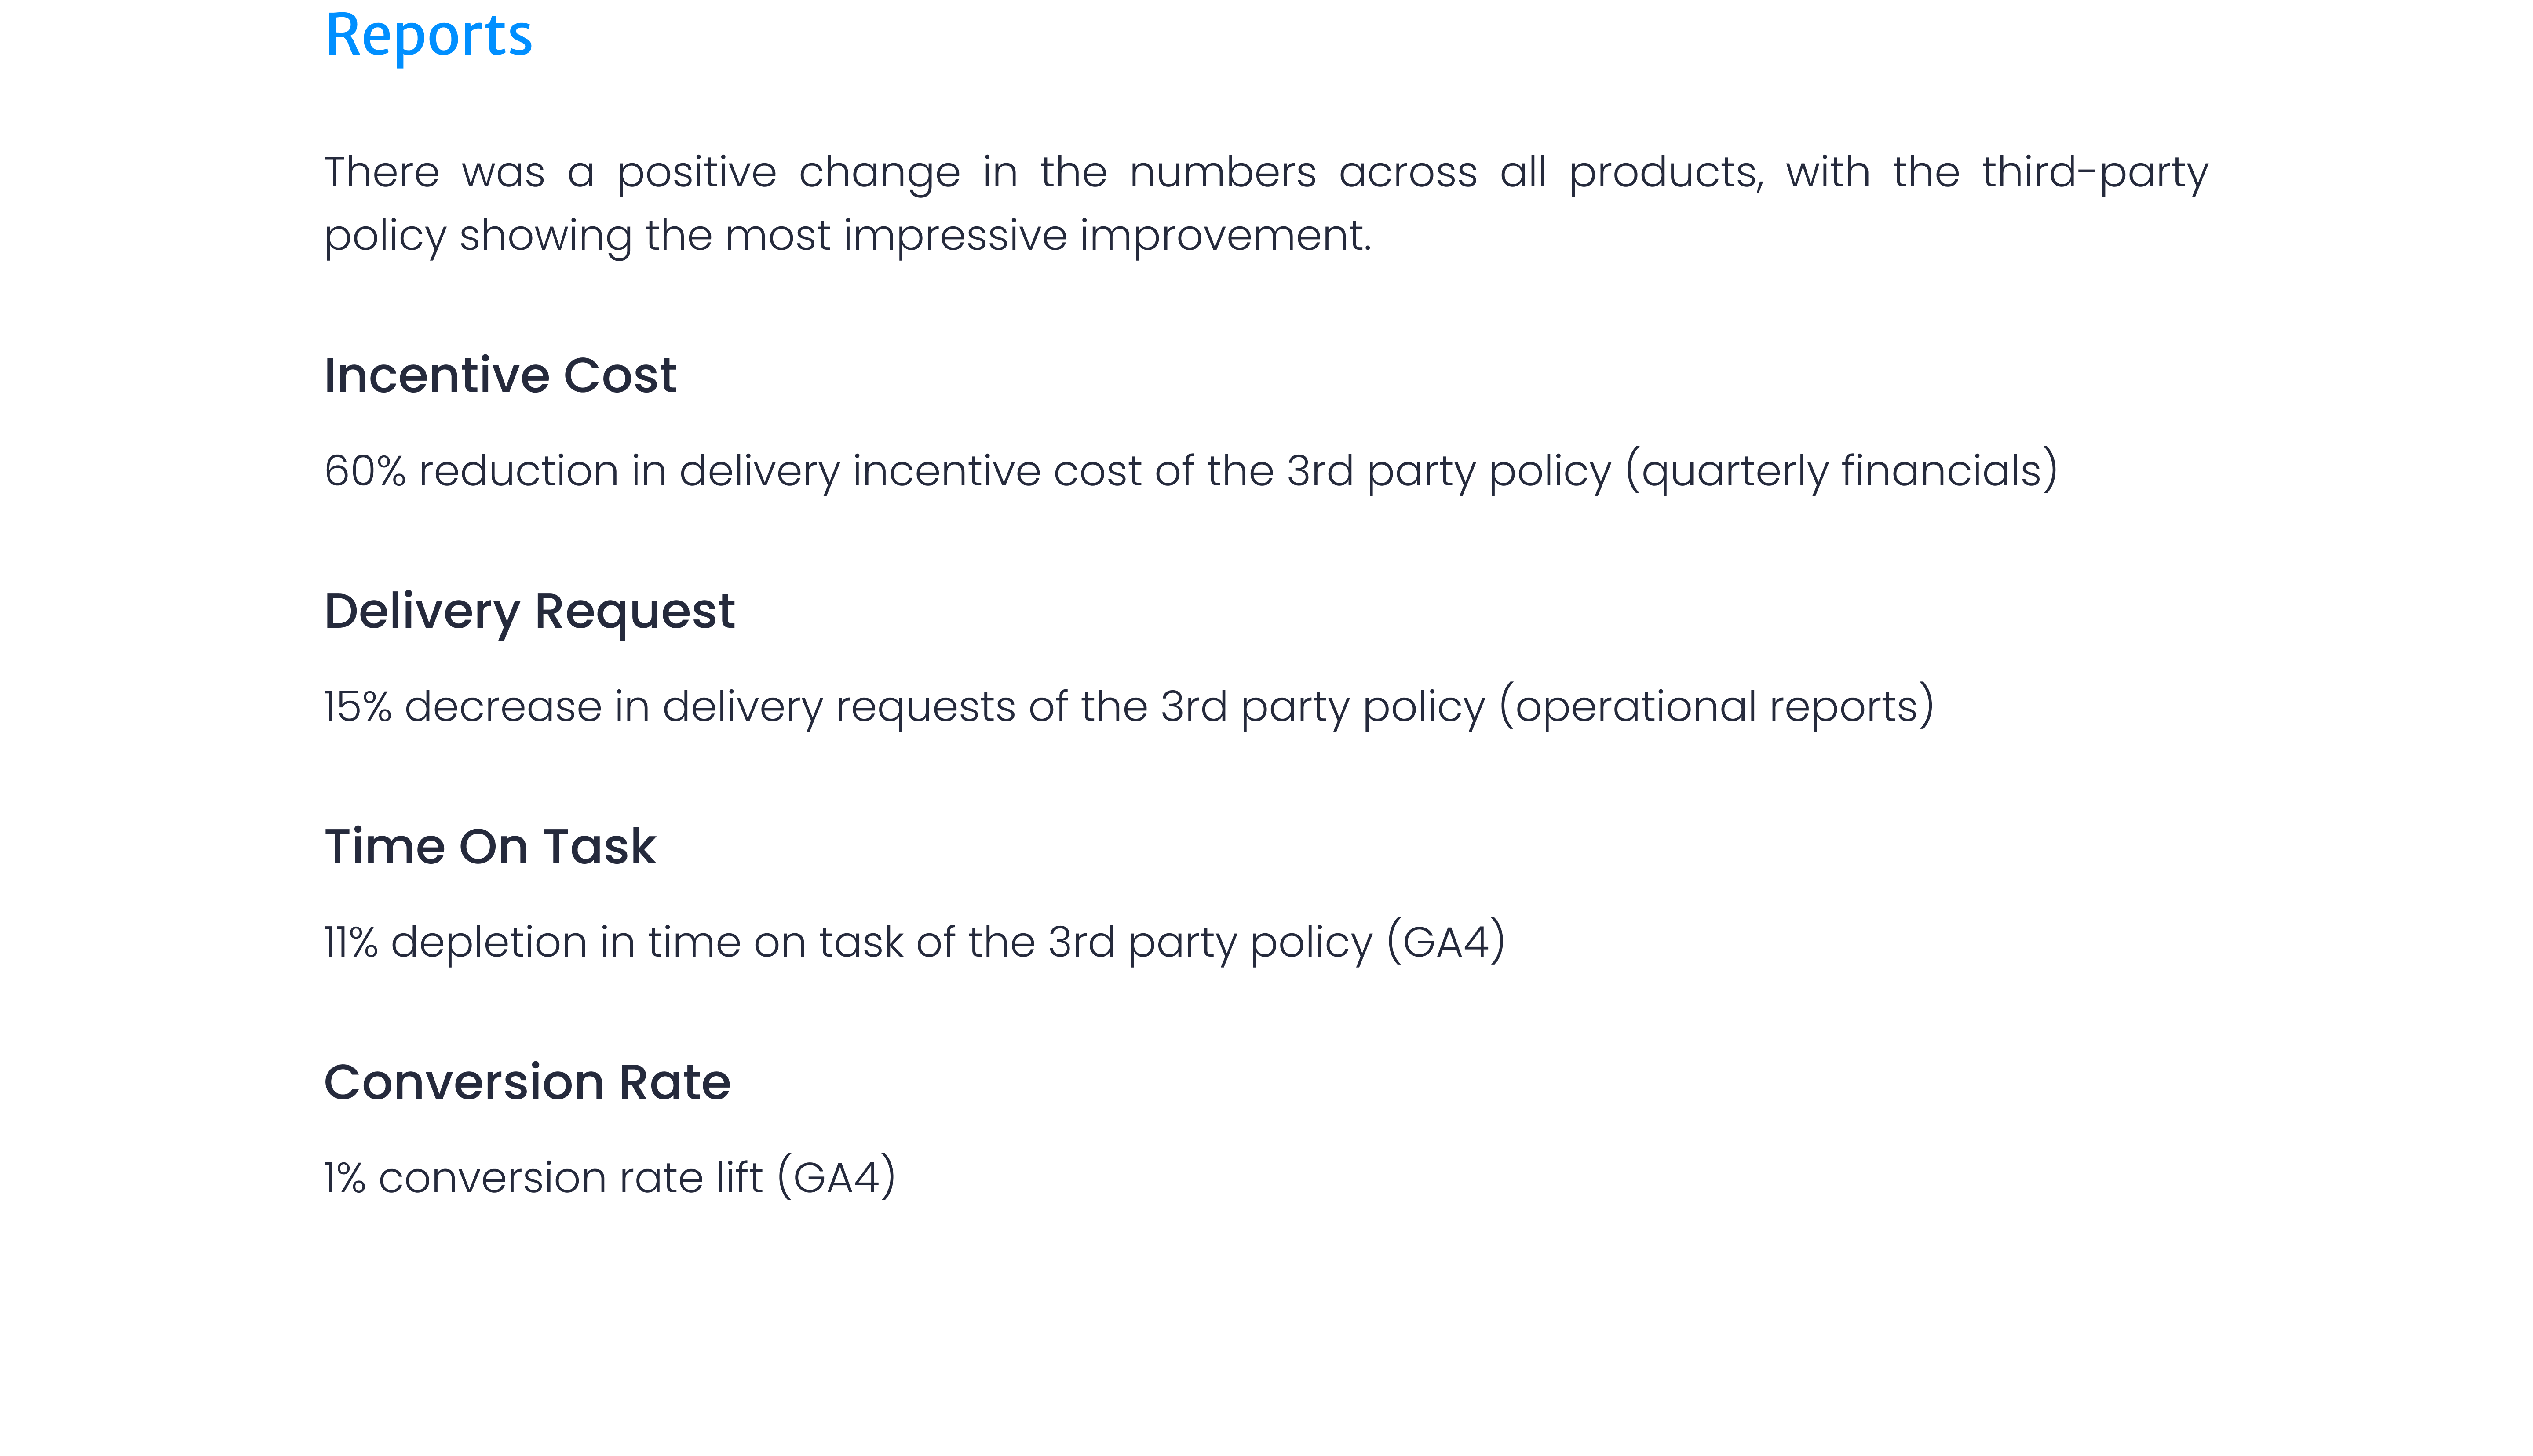
Task: Click the '(operational reports)' source note
Action: tap(1716, 707)
